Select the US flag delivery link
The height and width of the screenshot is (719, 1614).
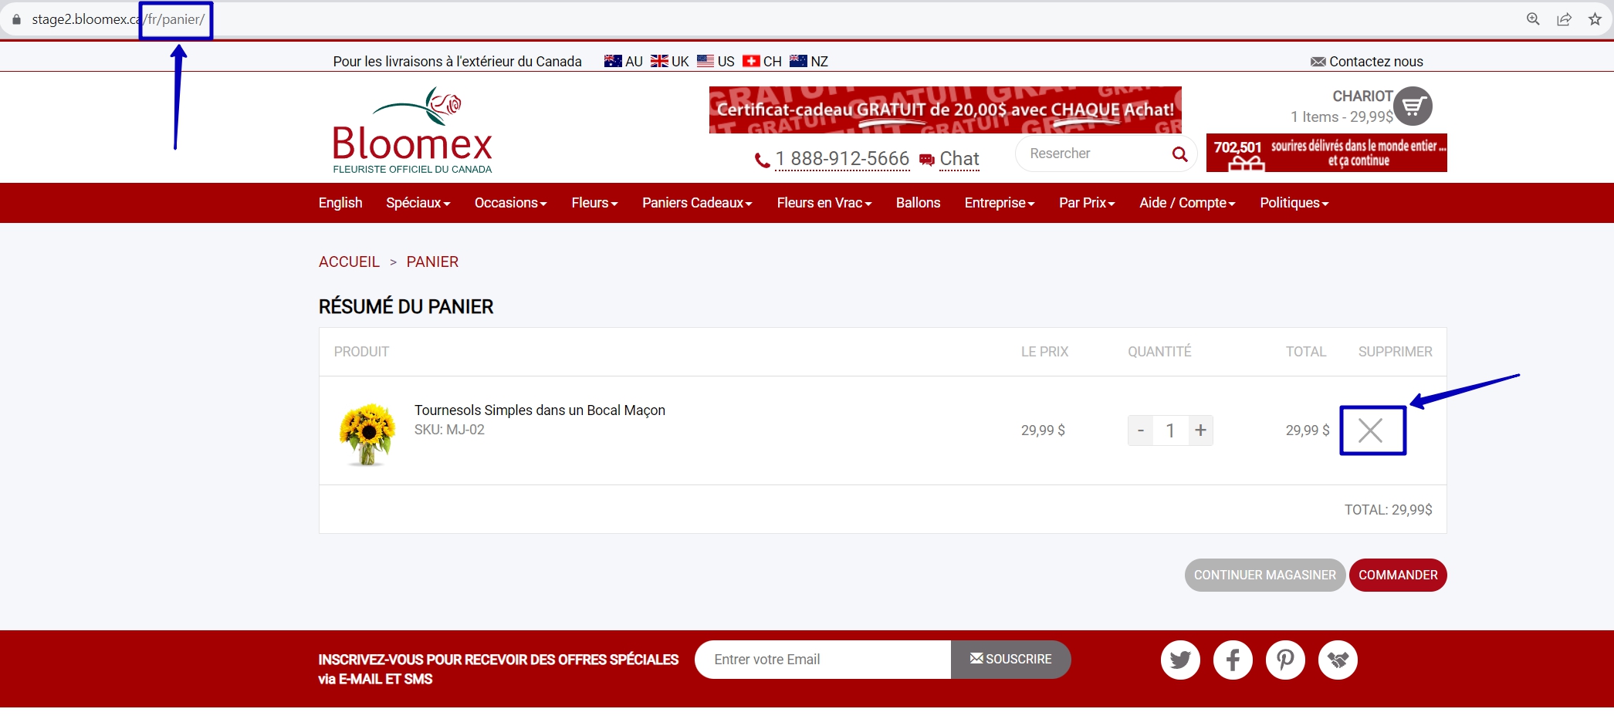[x=716, y=62]
